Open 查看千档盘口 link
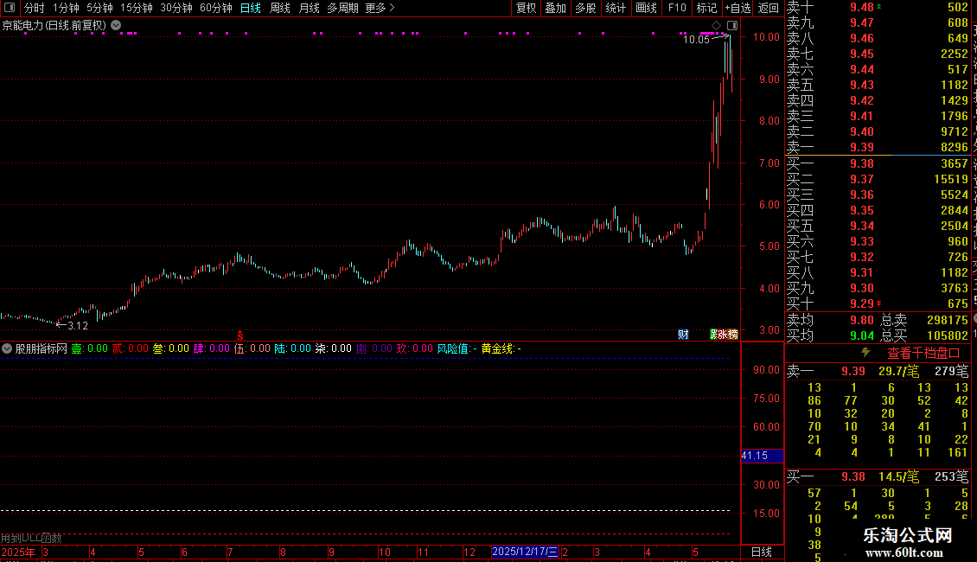Viewport: 977px width, 562px height. tap(923, 354)
